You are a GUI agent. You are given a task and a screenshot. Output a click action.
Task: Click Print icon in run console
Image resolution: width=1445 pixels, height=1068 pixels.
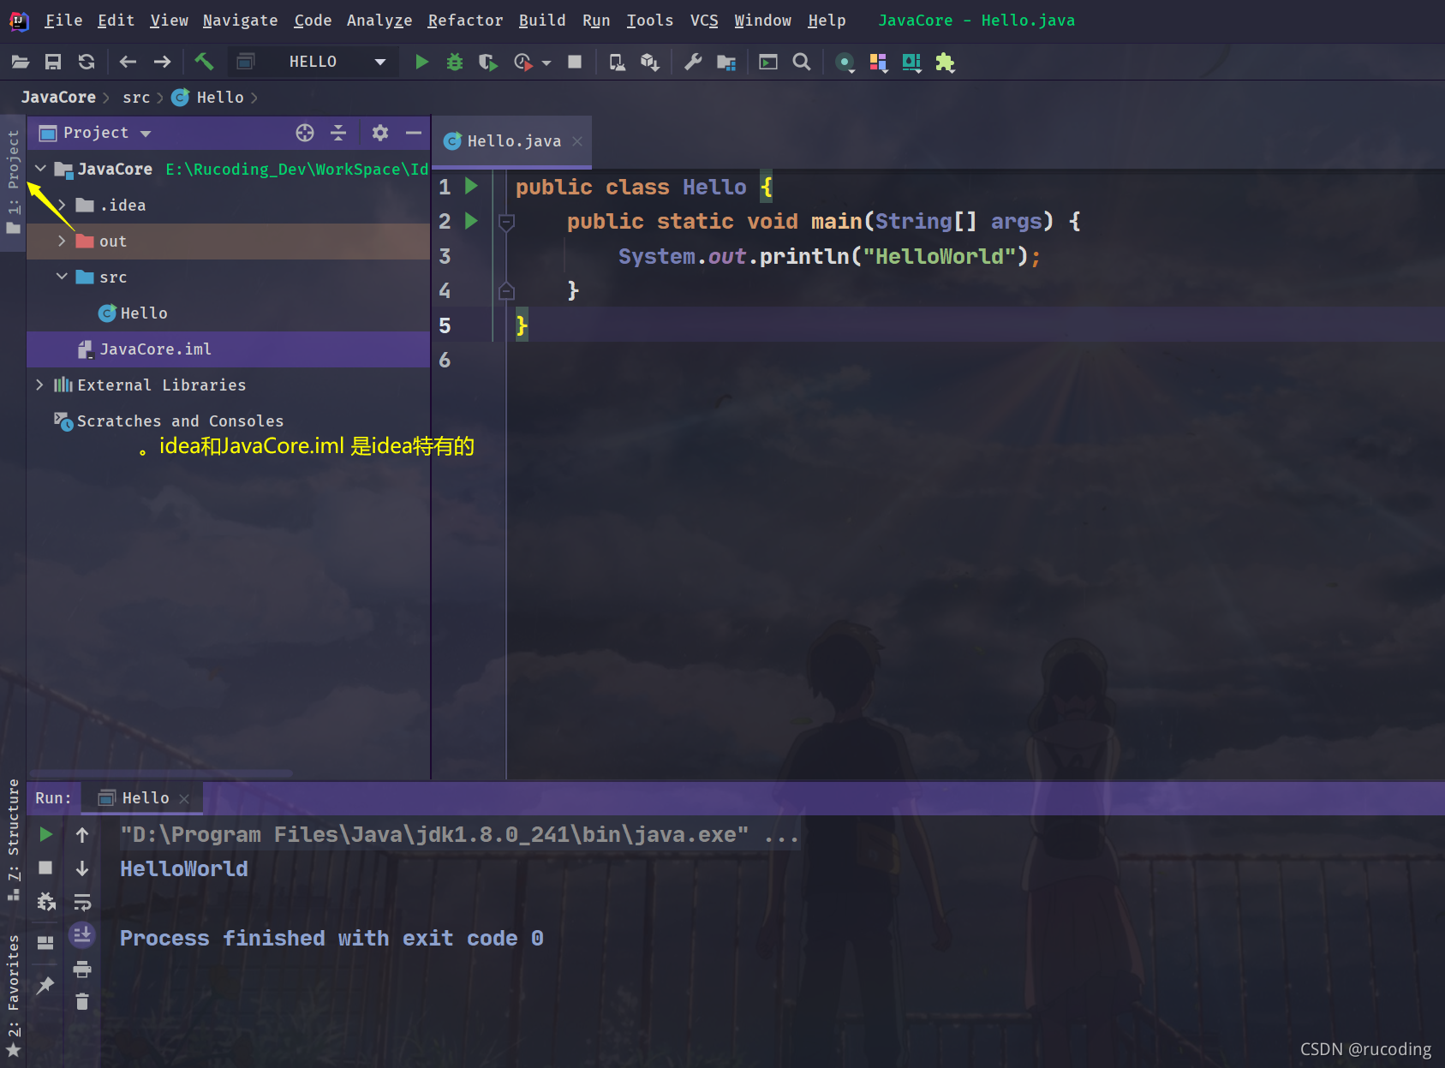(82, 969)
